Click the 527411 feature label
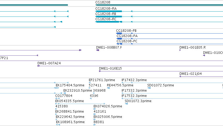Viewport: 223px width, 126px height. coord(95,85)
